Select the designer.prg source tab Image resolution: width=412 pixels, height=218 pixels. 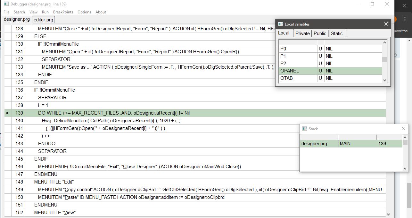(x=17, y=19)
